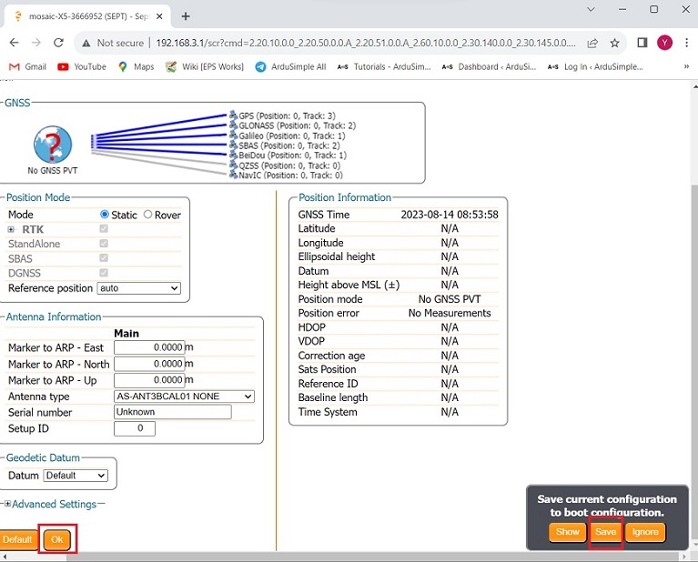Click the Ok button
This screenshot has width=698, height=562.
click(56, 539)
